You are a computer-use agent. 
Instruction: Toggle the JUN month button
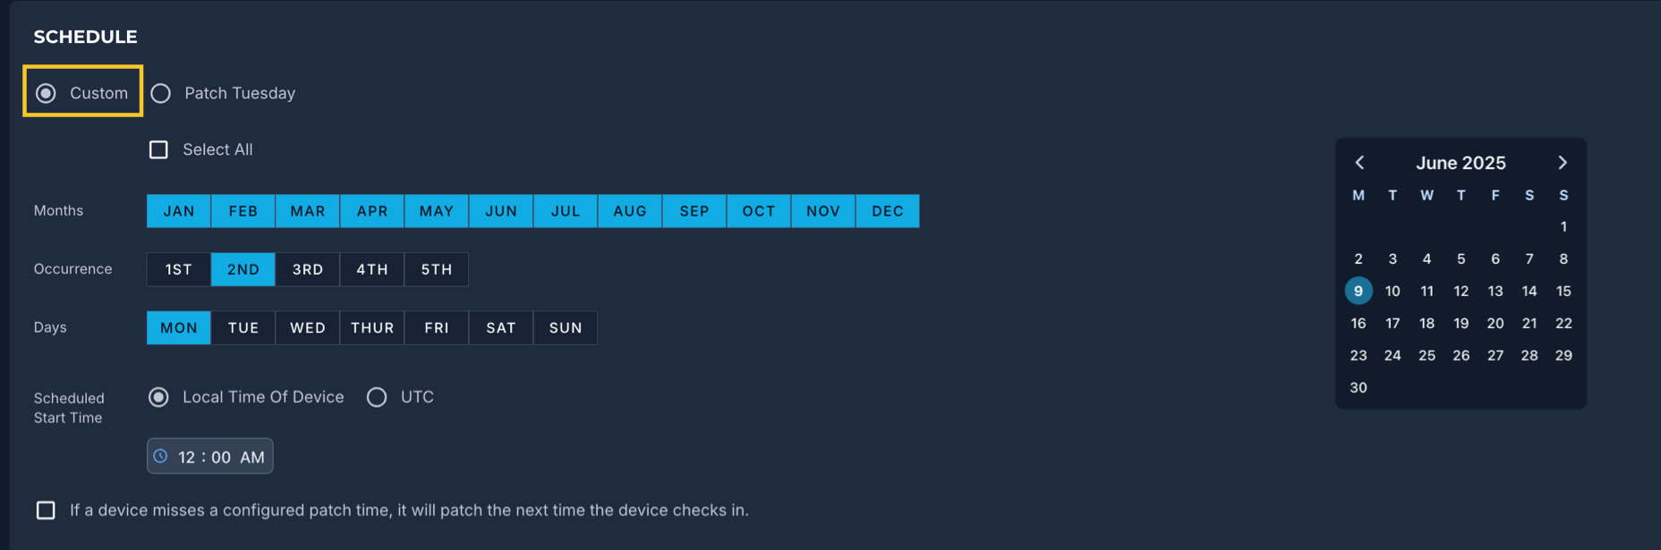coord(501,211)
